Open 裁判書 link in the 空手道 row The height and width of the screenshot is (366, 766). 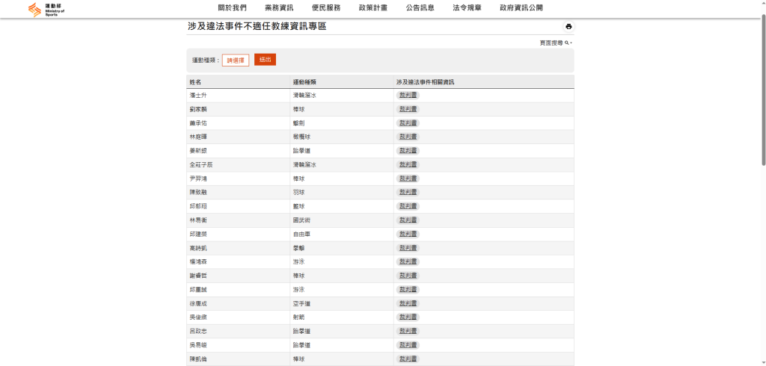(408, 303)
